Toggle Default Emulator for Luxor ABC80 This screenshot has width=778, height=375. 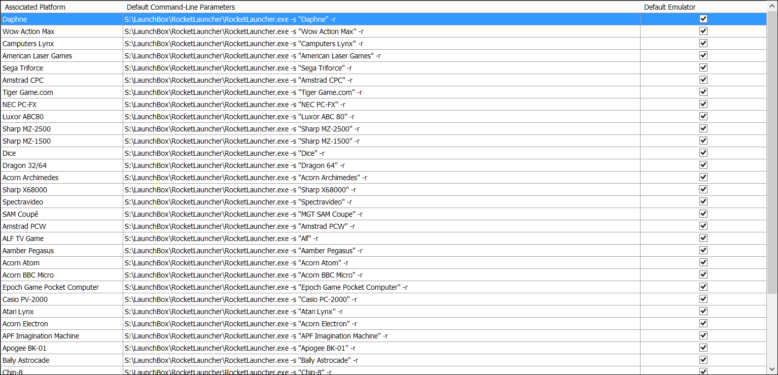[x=703, y=116]
